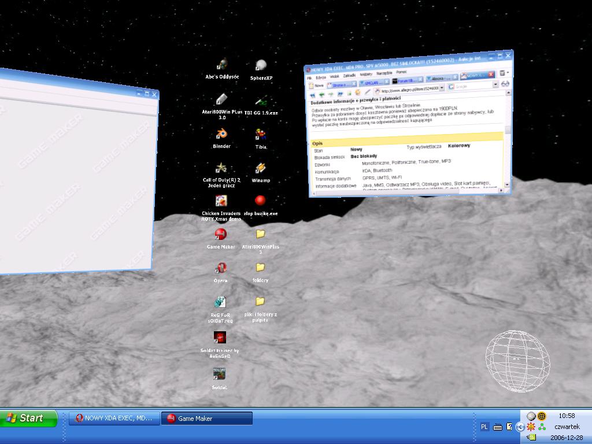
Task: Open the Abe's Oddysee shortcut
Action: click(x=221, y=65)
